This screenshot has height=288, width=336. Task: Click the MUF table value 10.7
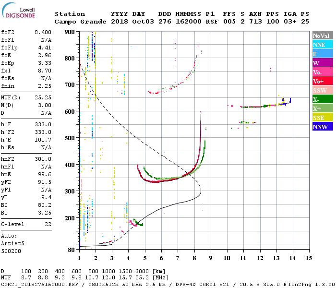click(x=92, y=278)
